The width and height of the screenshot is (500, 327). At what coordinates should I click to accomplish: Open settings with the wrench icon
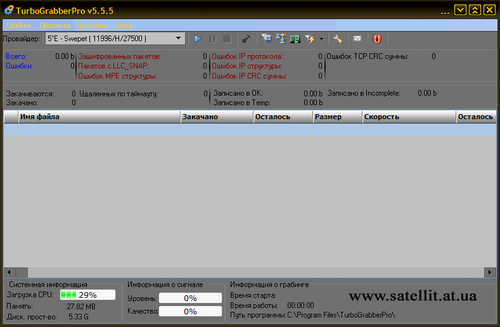pos(338,39)
